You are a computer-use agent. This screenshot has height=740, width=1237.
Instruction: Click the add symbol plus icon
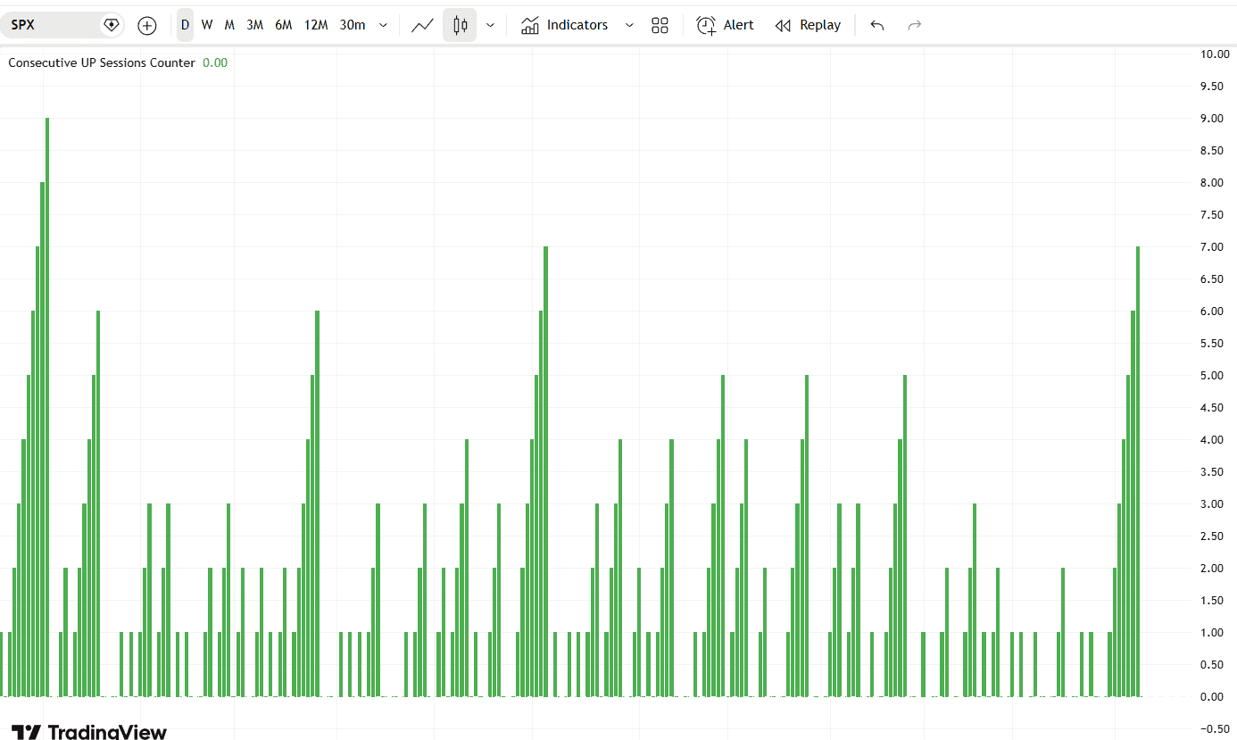coord(147,25)
